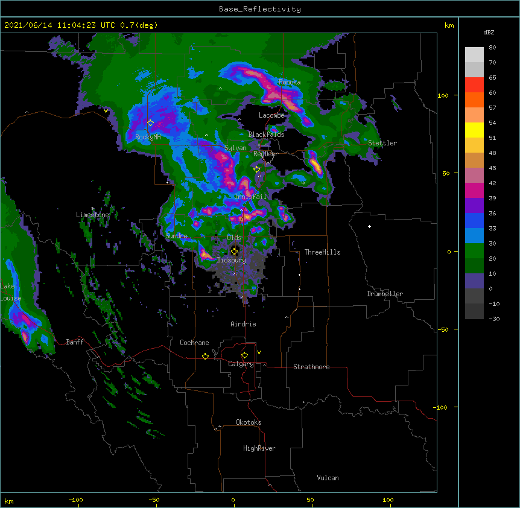This screenshot has width=520, height=508.
Task: Click the Olds label
Action: (234, 238)
